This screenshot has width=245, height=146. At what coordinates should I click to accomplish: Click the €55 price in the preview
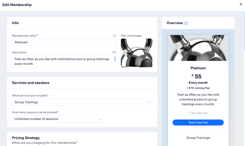coord(197,76)
